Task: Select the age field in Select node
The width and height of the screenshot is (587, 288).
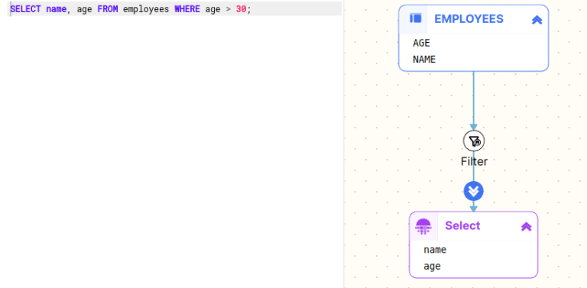Action: [x=432, y=267]
